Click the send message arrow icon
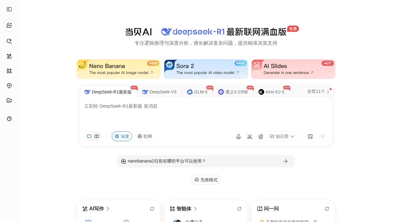Screen dimensions: 394x222 (322, 137)
